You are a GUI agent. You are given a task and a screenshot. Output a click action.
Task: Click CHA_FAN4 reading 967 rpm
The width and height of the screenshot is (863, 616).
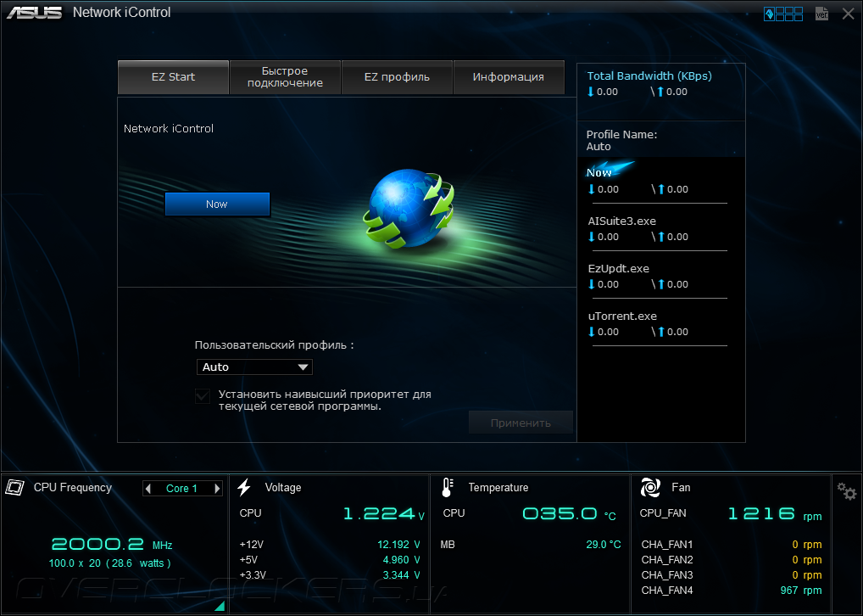pyautogui.click(x=801, y=590)
